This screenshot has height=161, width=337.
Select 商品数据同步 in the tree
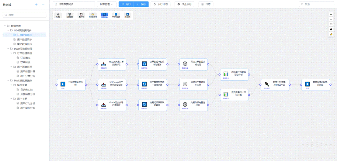(25, 44)
